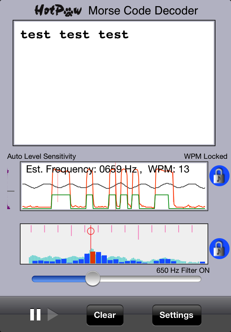Viewport: 231px width, 332px height.
Task: Tap the red highlighted spectrum bar
Action: pos(92,257)
